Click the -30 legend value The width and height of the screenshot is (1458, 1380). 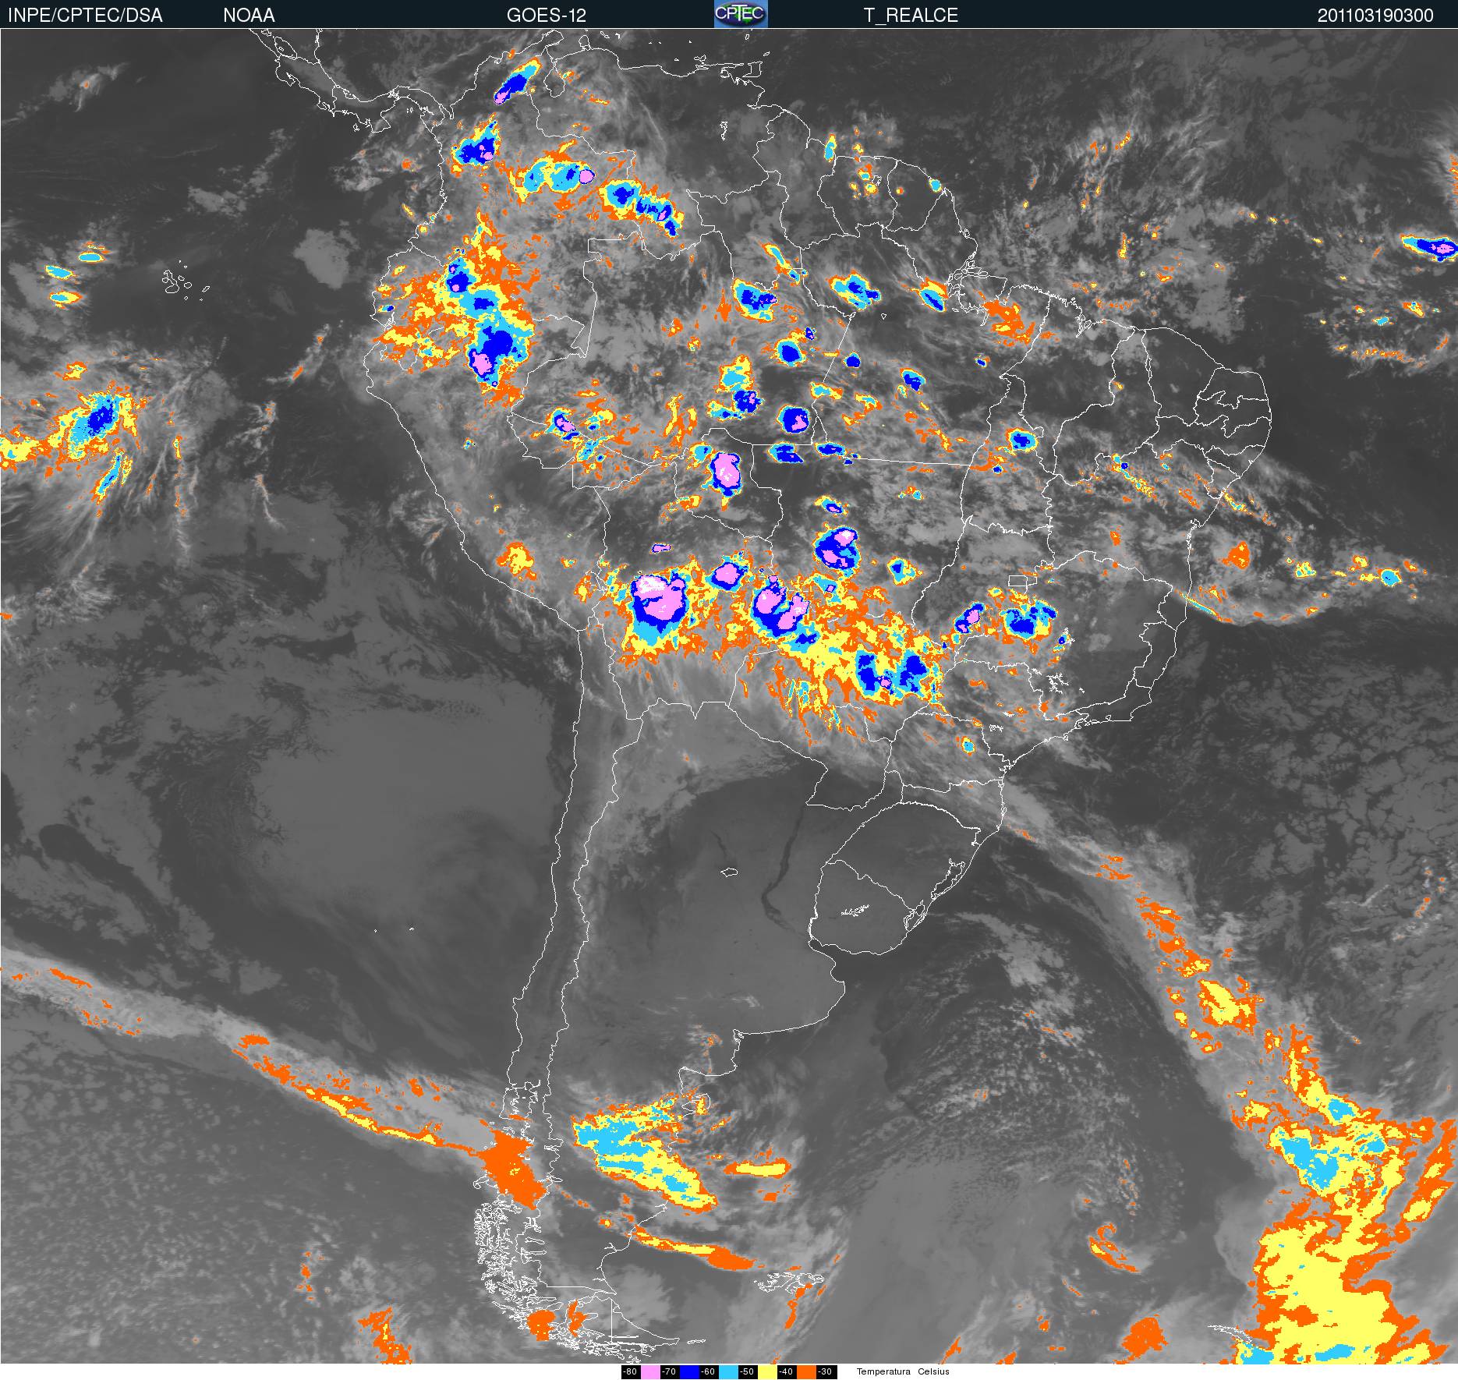pos(826,1372)
